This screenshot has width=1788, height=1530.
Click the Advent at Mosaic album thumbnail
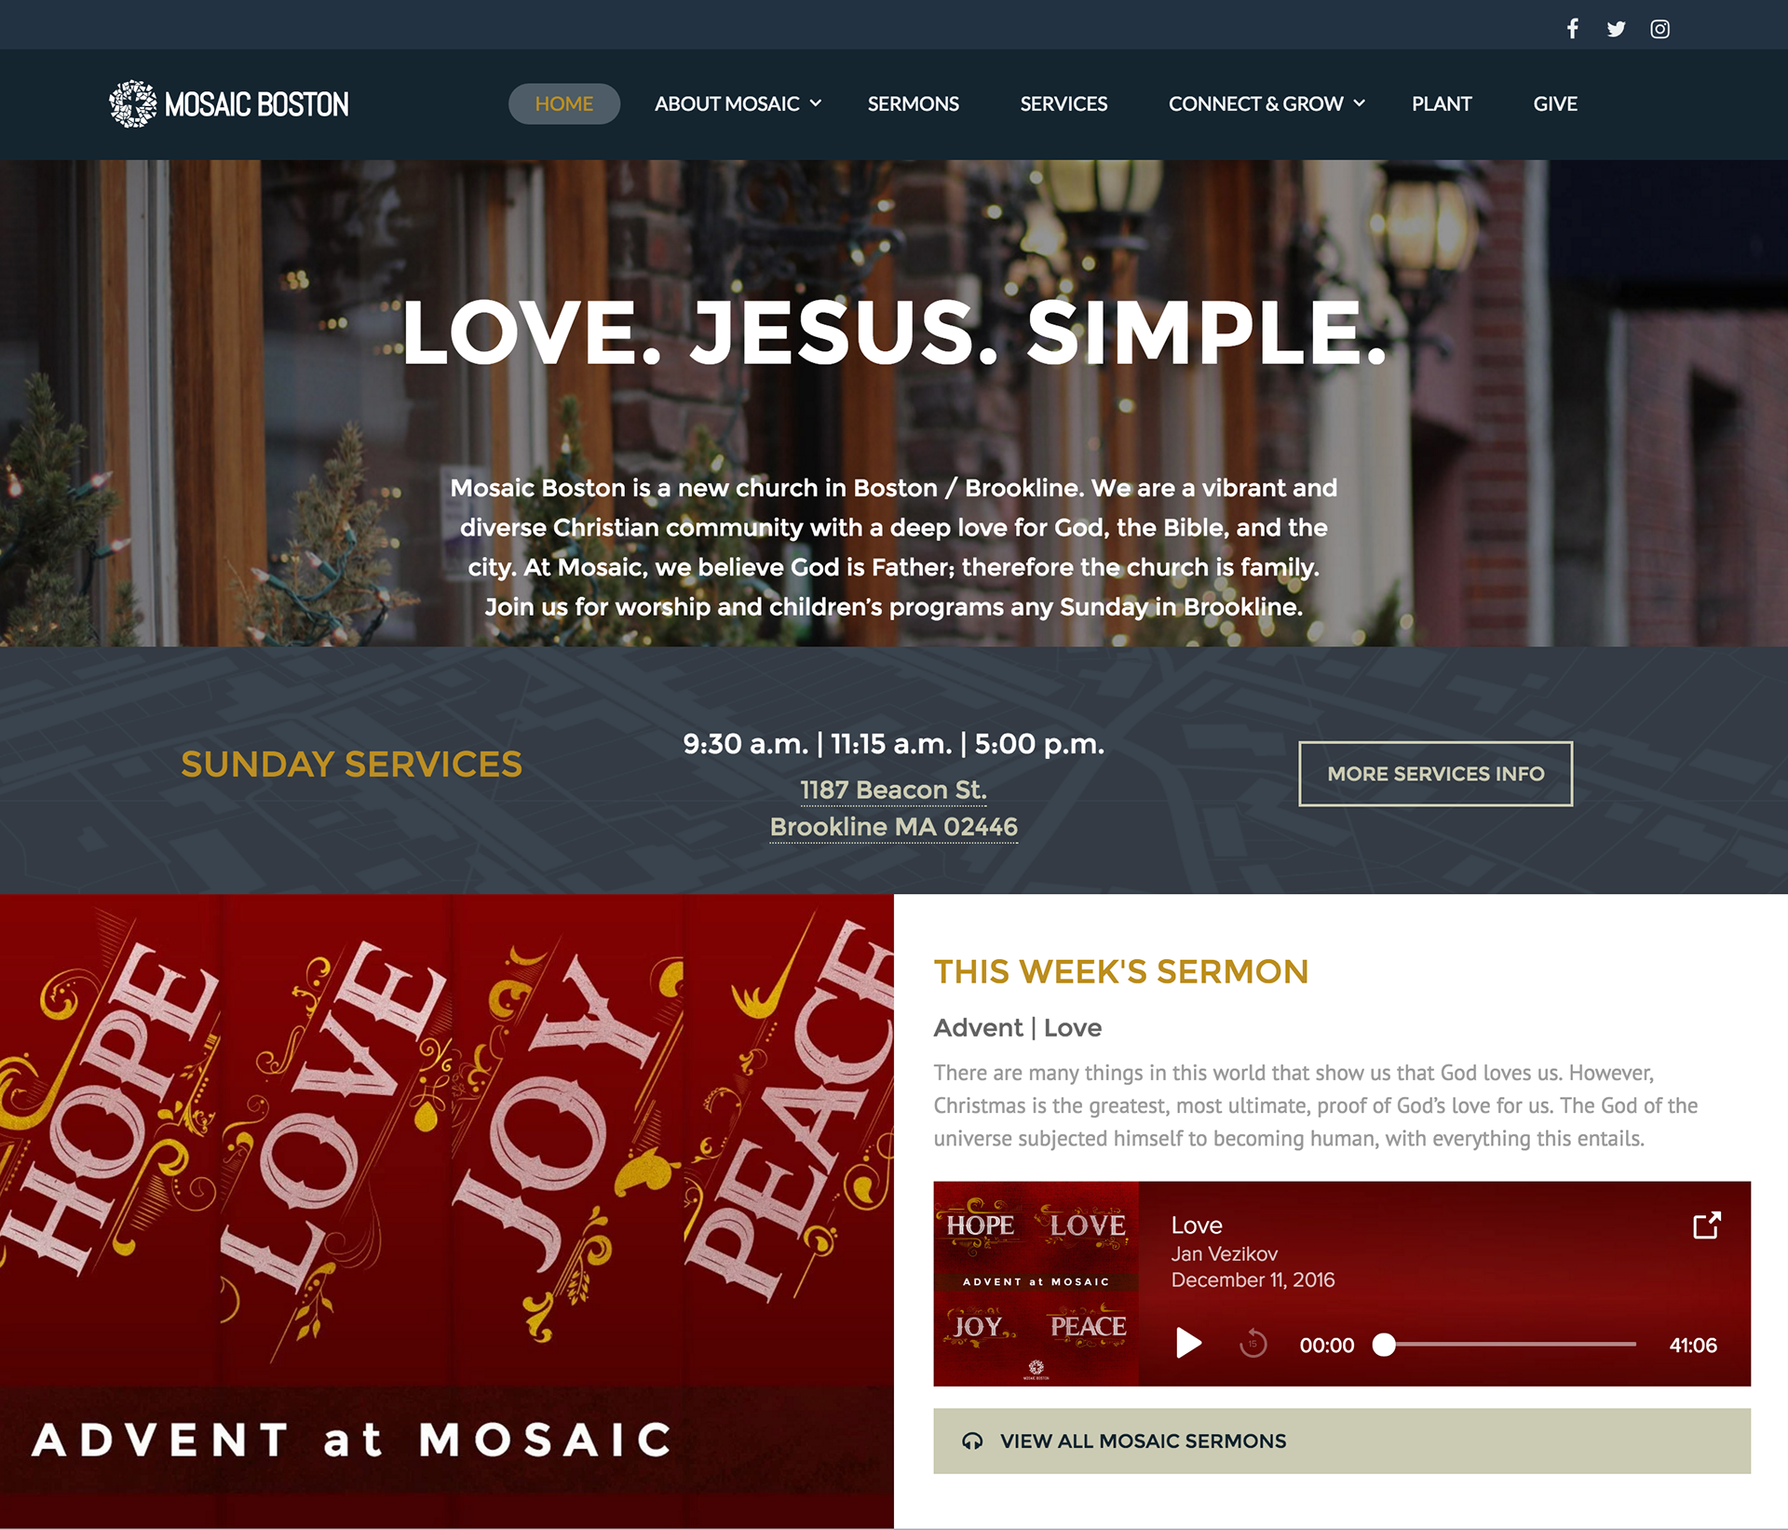pos(1036,1283)
